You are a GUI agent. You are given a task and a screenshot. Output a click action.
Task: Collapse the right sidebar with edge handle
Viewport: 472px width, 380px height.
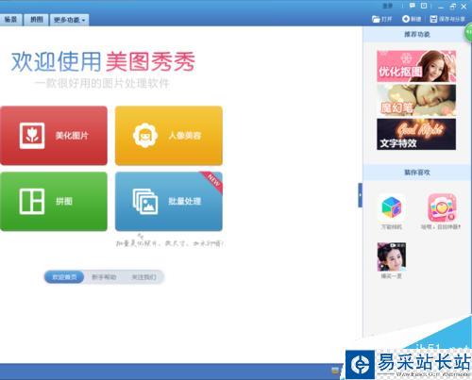[x=360, y=195]
